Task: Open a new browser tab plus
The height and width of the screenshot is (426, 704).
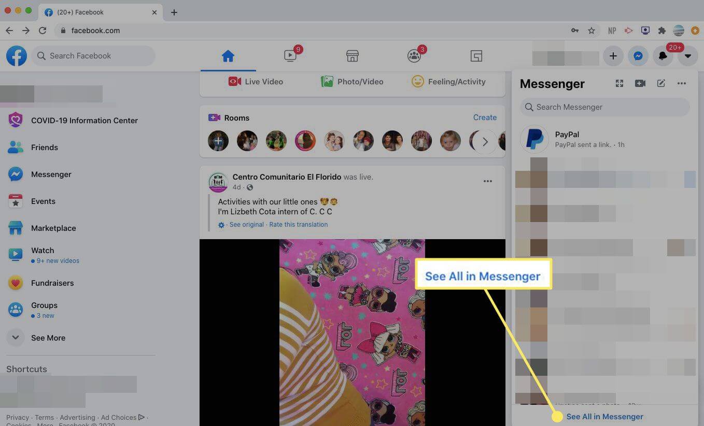Action: 174,12
